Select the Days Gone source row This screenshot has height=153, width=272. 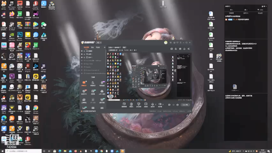click(93, 64)
